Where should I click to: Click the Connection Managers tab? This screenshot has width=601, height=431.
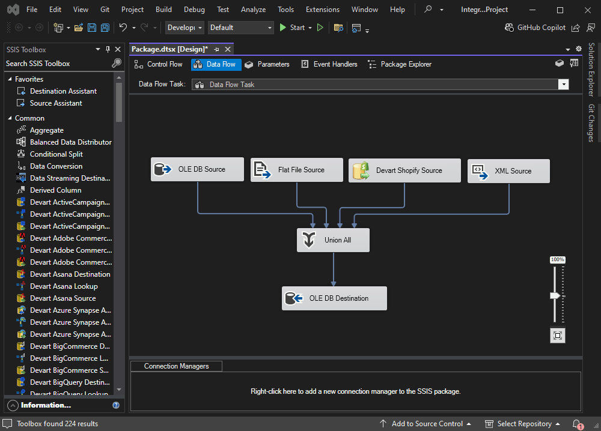pyautogui.click(x=176, y=366)
